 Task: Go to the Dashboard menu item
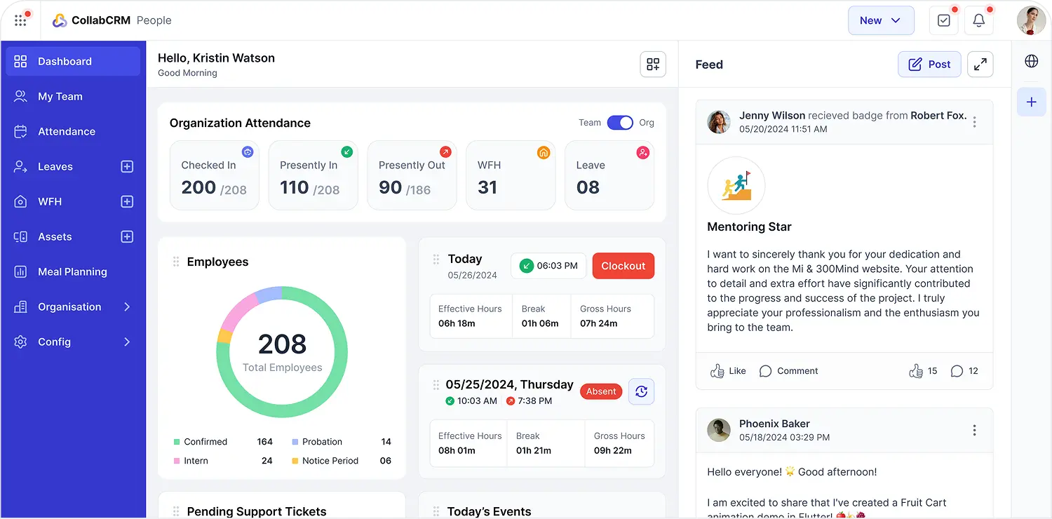tap(64, 61)
